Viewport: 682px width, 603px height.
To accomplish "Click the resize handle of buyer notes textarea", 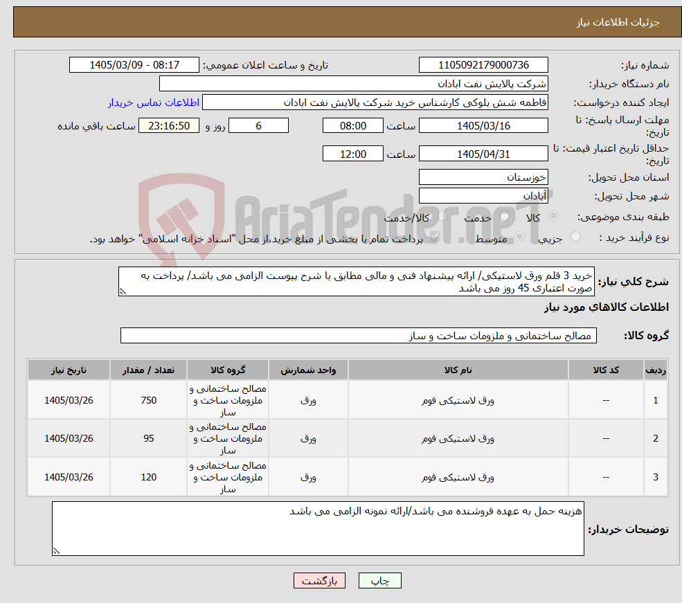I will (56, 551).
